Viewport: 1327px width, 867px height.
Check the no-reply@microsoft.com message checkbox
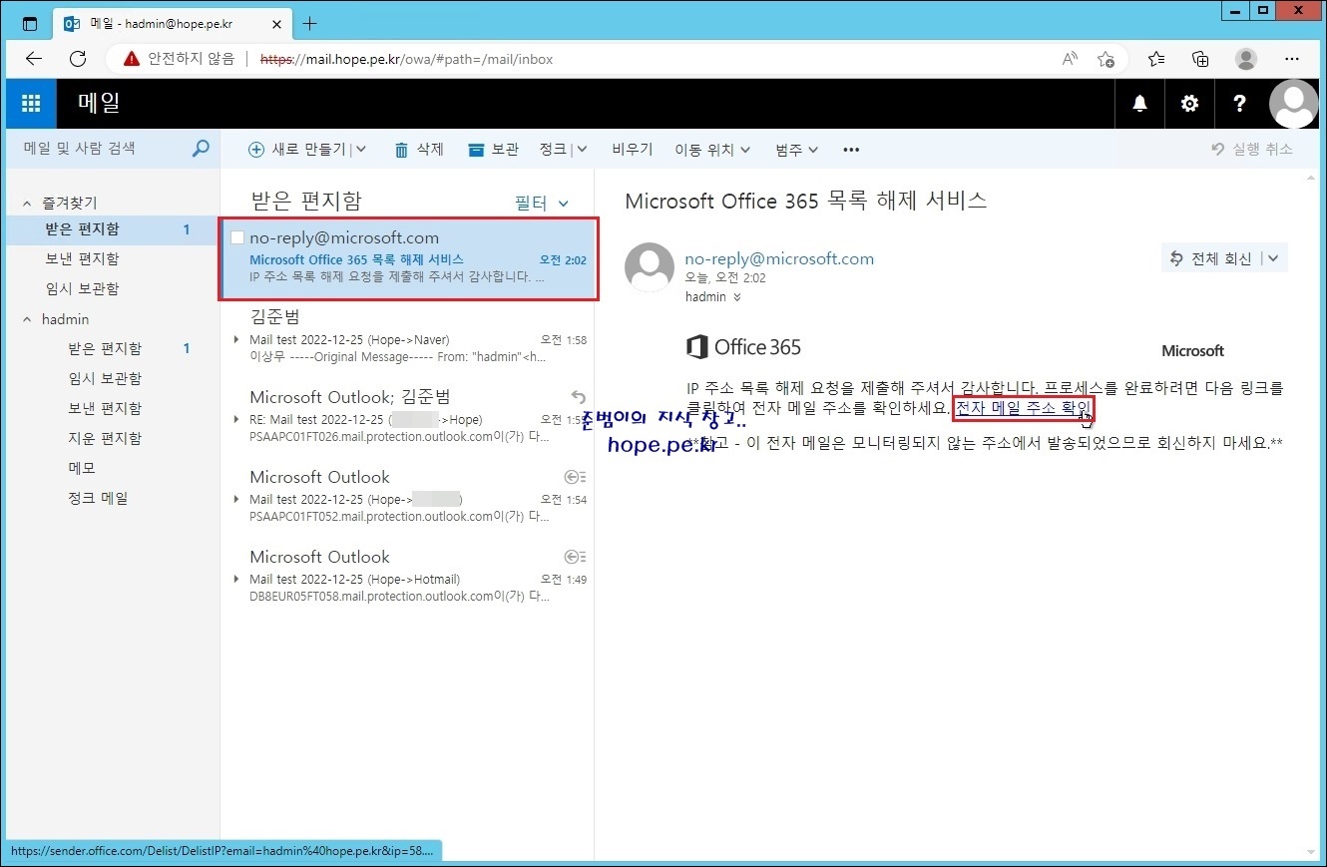coord(237,237)
